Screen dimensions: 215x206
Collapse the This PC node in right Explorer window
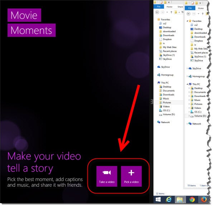tap(187, 84)
